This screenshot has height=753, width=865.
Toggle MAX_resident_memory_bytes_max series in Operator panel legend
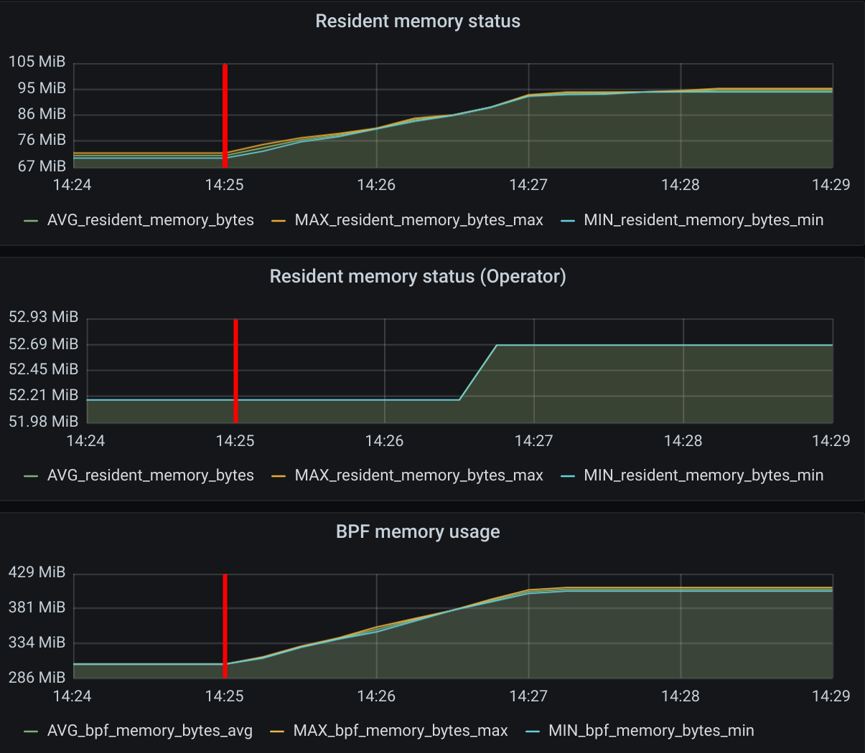click(x=419, y=475)
